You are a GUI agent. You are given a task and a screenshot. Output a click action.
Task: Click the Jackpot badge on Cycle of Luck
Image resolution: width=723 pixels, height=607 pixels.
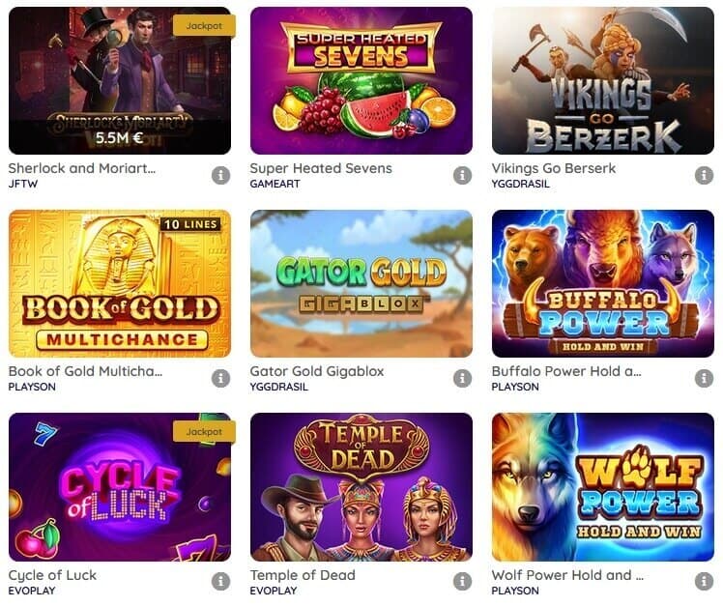pos(204,432)
